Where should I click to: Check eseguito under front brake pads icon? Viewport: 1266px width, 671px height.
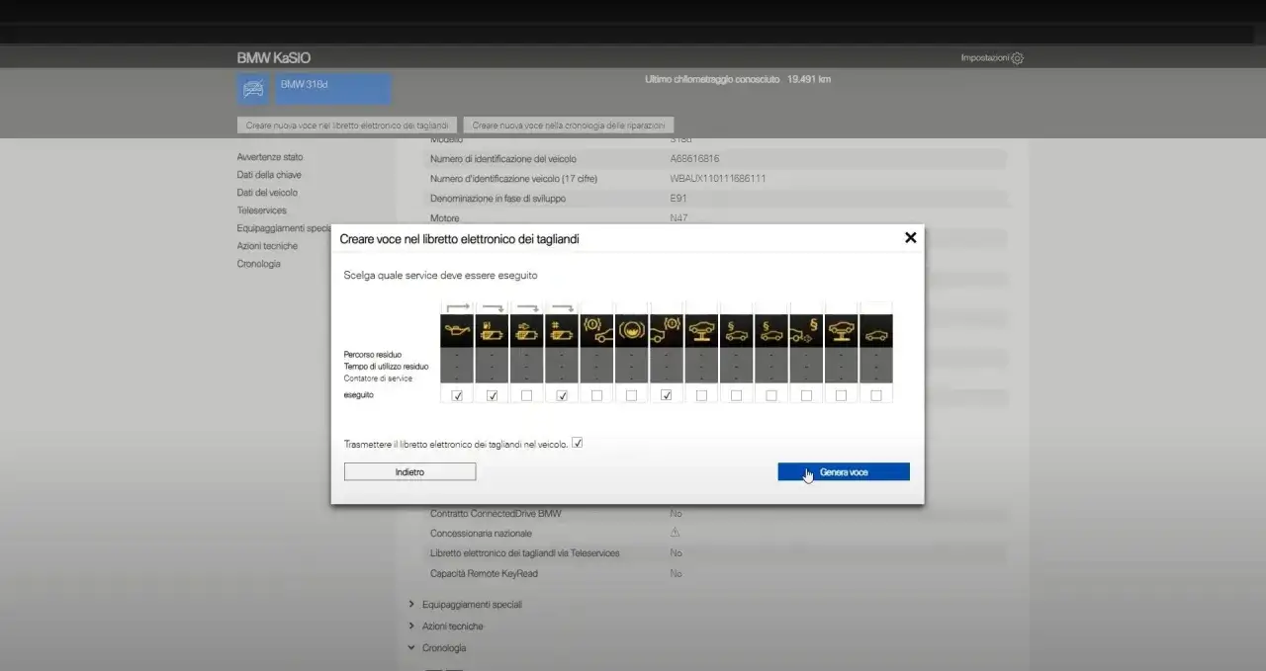pos(596,395)
